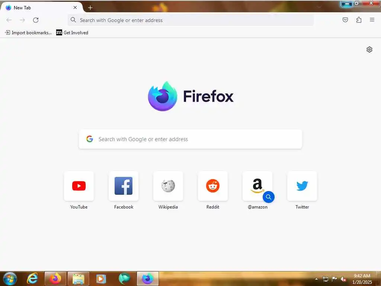This screenshot has height=286, width=381.
Task: Open the Save to Pocket button
Action: (x=345, y=20)
